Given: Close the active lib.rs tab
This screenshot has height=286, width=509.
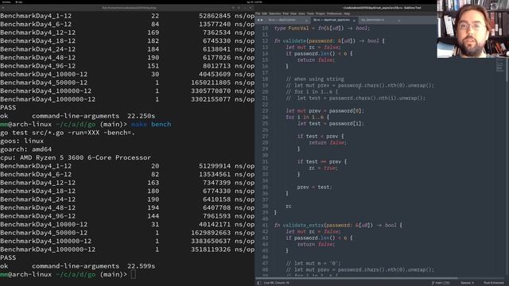Looking at the screenshot, I should pos(354,21).
